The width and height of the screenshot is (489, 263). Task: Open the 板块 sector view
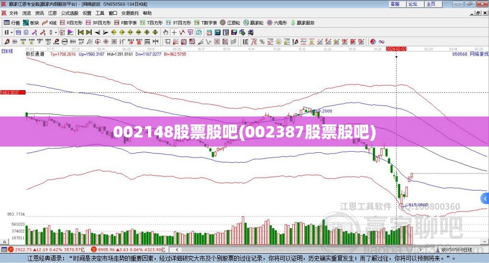tap(31, 23)
